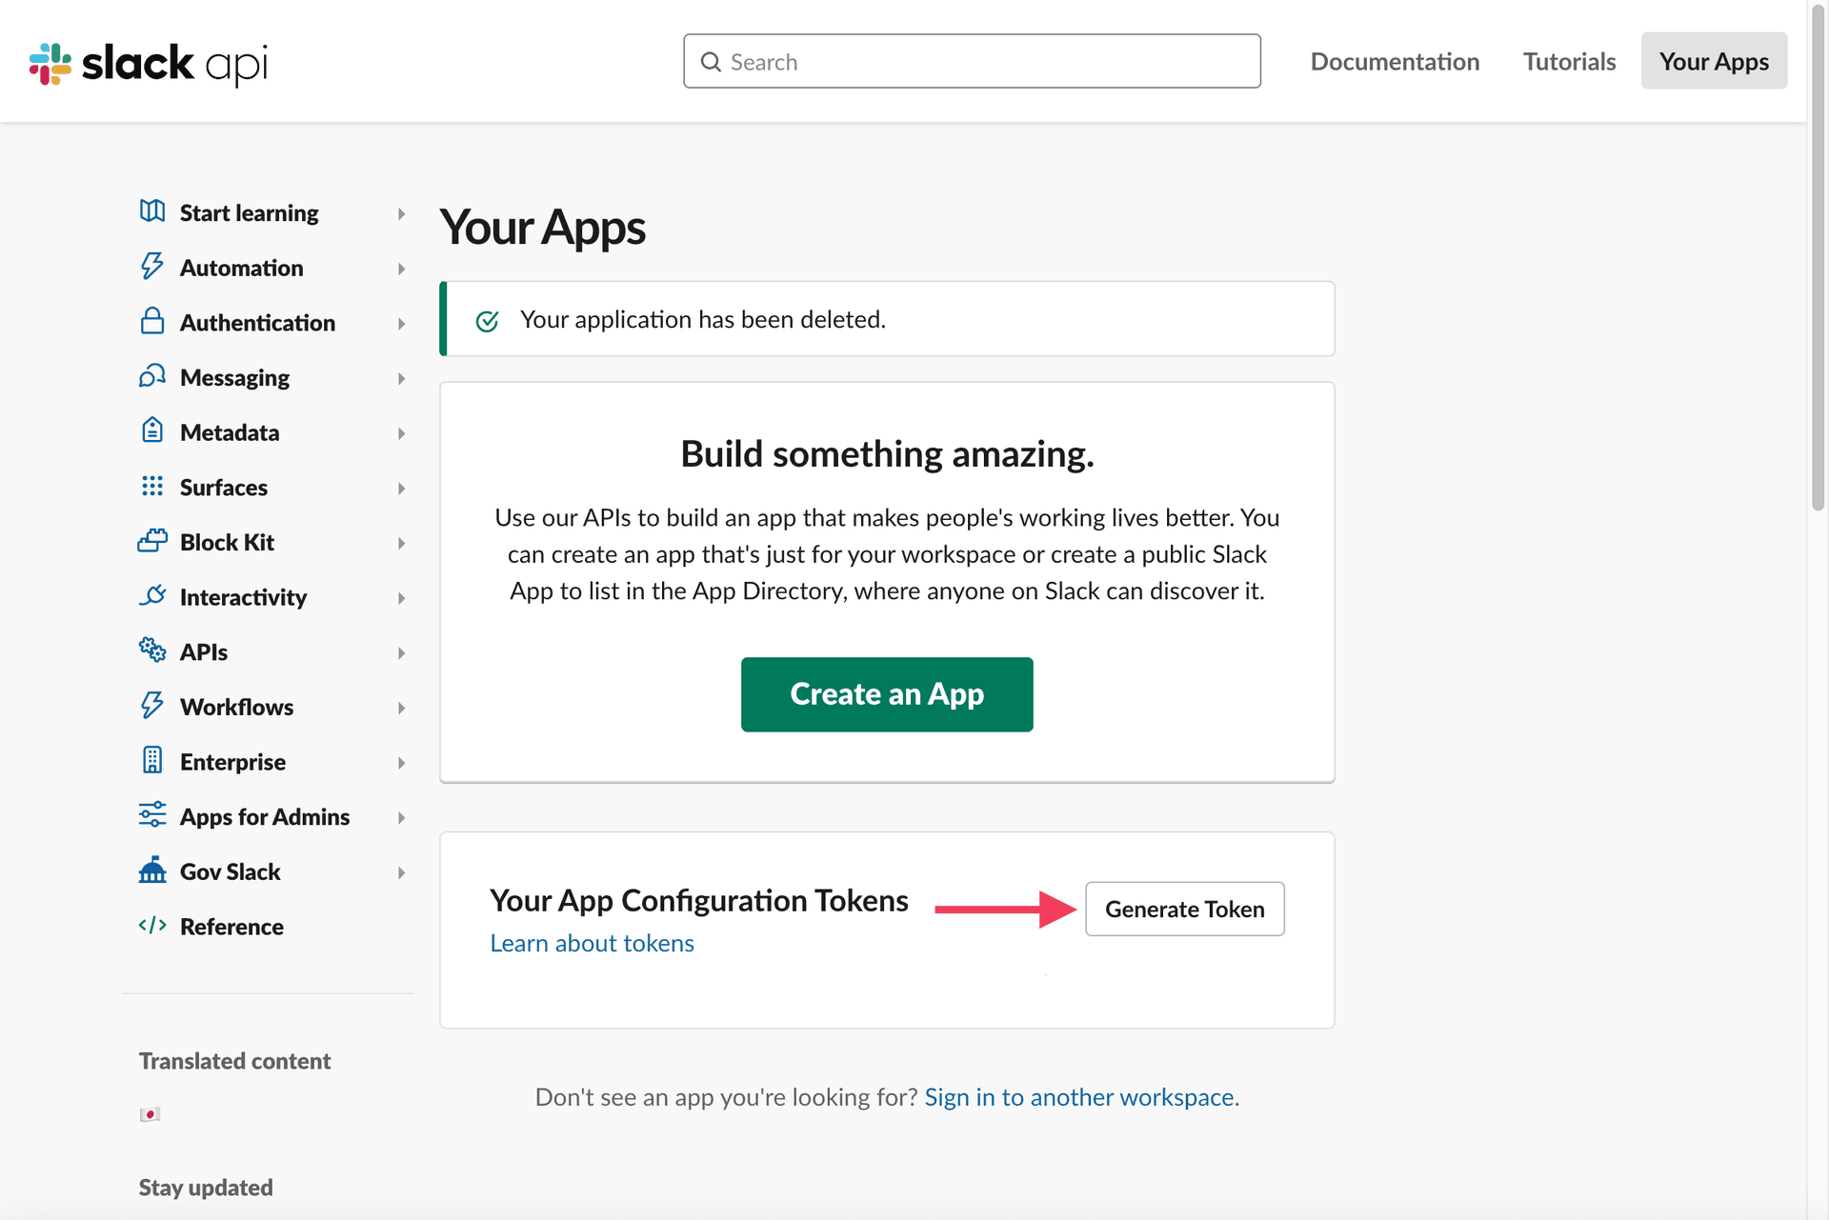Click the Metadata document icon
Viewport: 1829px width, 1220px height.
pyautogui.click(x=152, y=430)
